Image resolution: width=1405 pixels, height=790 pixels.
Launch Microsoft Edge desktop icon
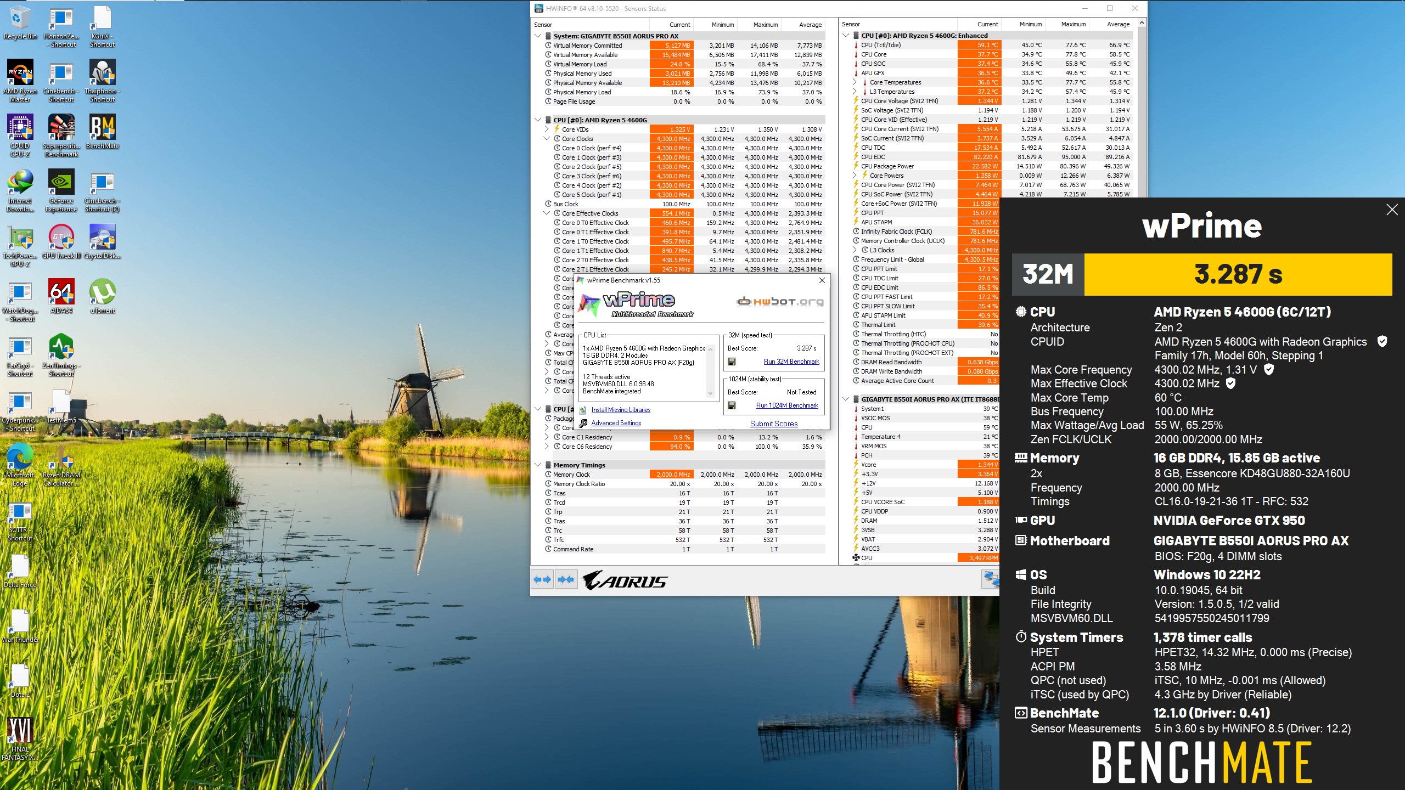pos(20,465)
